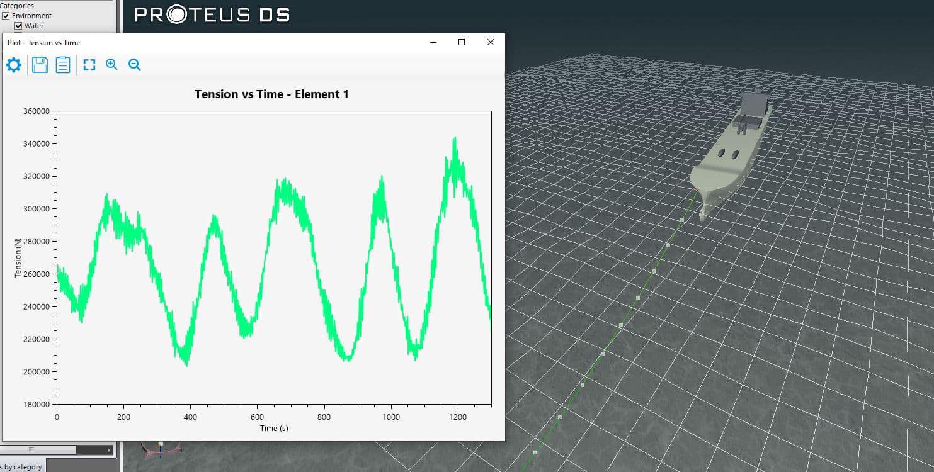
Task: Open plot settings with the gear icon
Action: pyautogui.click(x=13, y=65)
